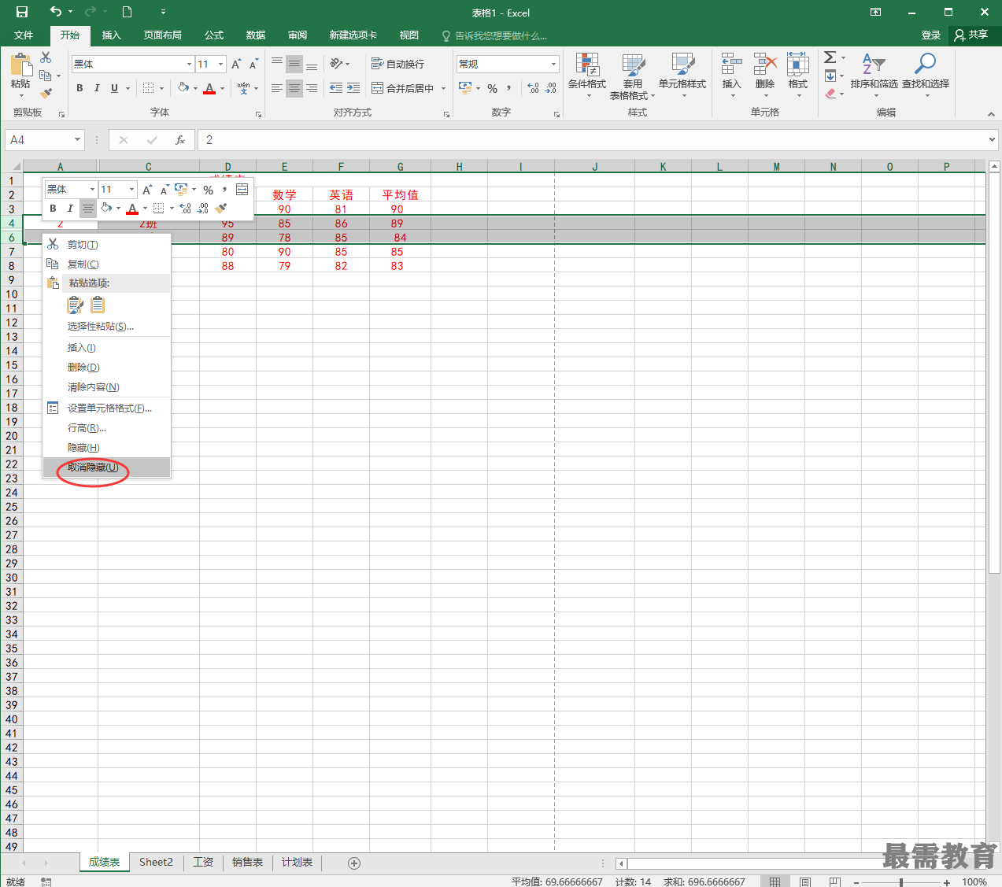Click the ribbon Percent Style icon

pos(492,88)
